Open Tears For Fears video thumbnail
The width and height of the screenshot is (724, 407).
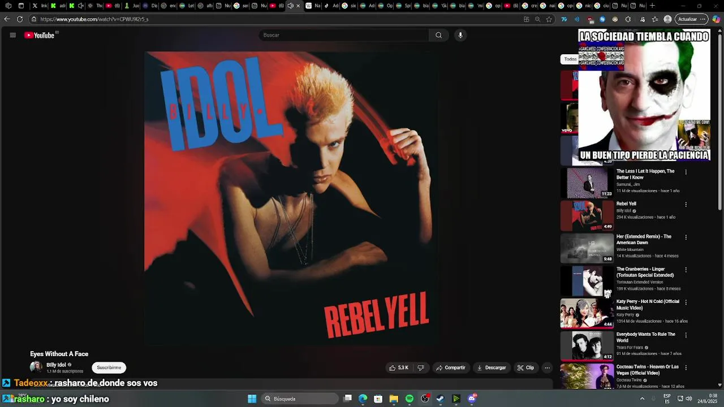click(587, 346)
